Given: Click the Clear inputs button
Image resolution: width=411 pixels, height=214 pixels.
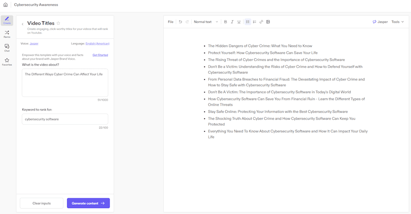Looking at the screenshot, I should [42, 203].
